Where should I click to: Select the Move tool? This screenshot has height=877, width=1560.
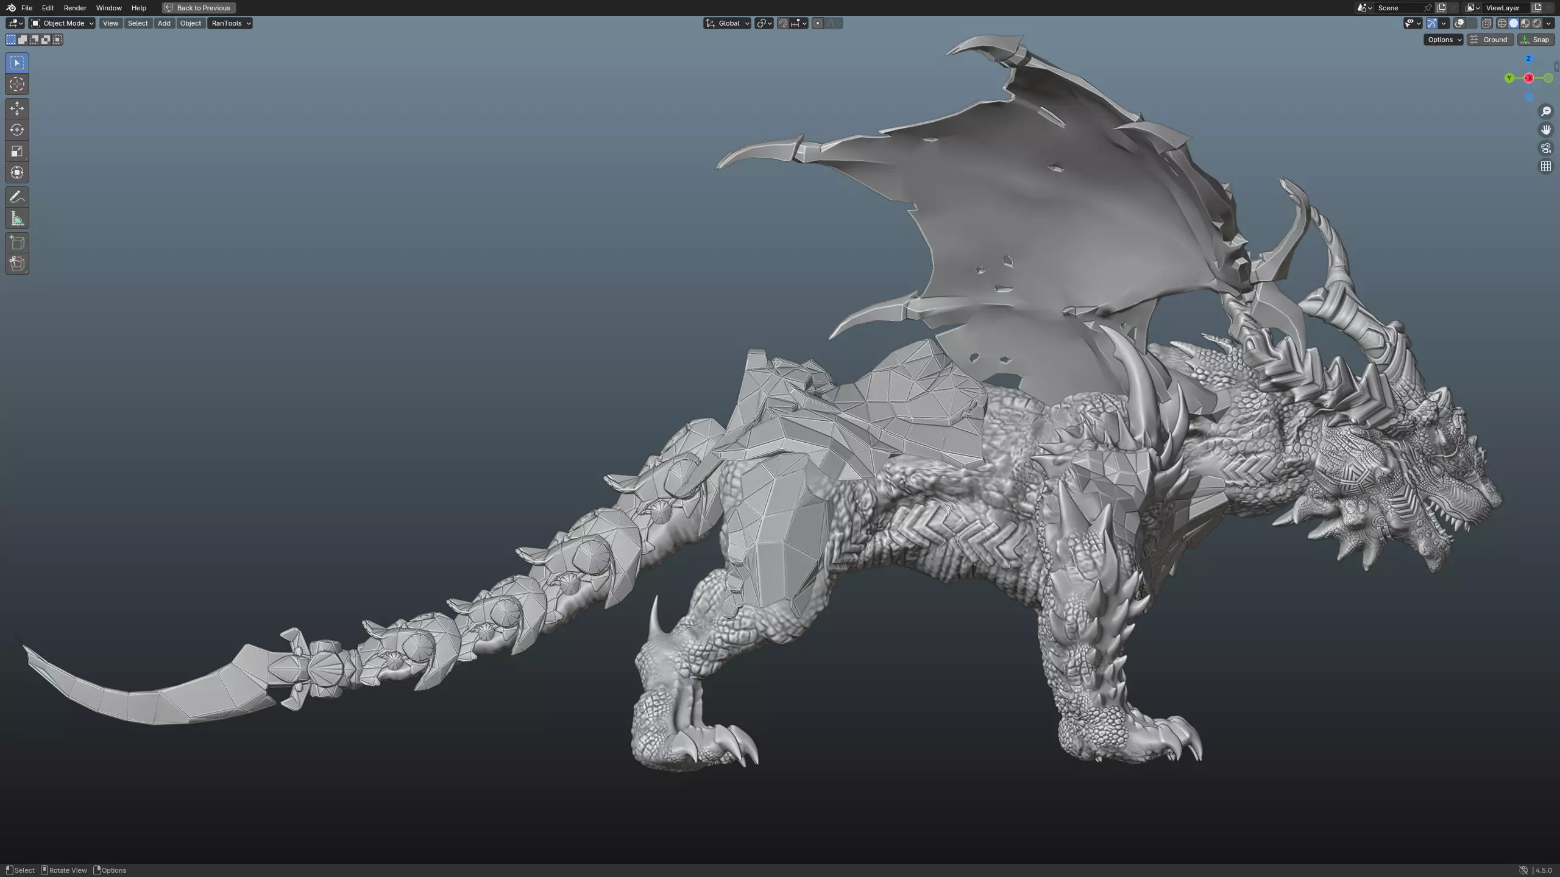(x=17, y=108)
